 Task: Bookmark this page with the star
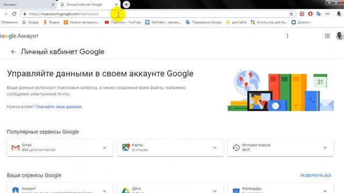click(291, 14)
